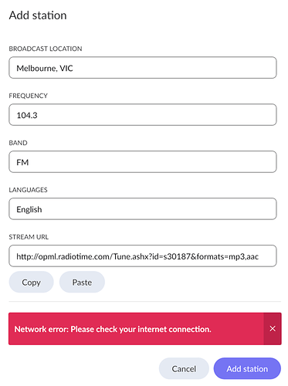
Task: Click the 'radiotime.com' URL text
Action: 84,256
